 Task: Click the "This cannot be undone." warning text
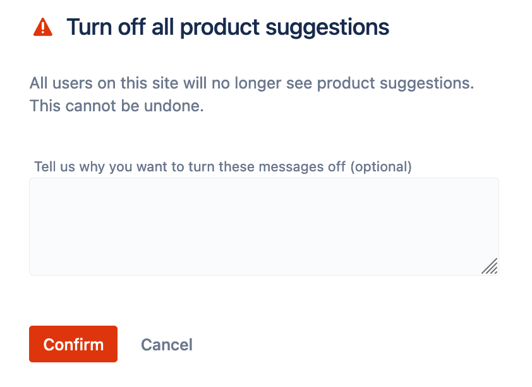pos(117,106)
